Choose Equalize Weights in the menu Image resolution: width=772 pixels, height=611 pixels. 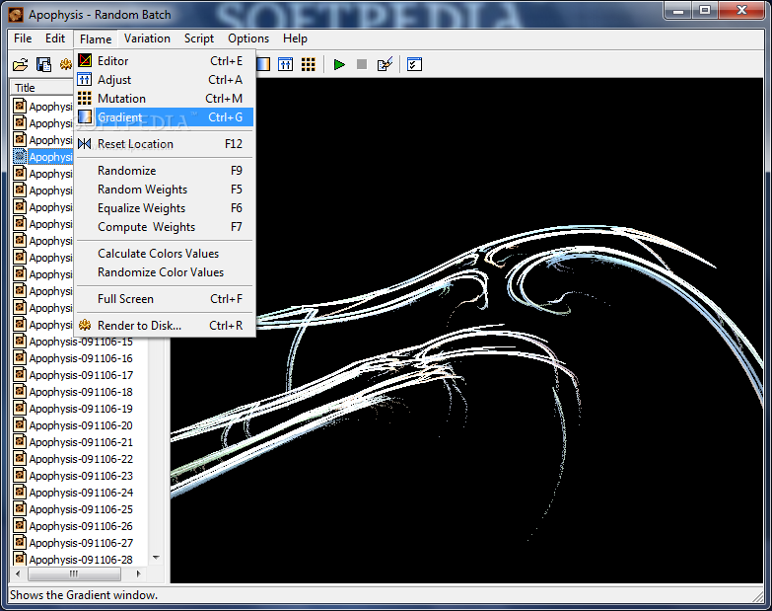(165, 207)
